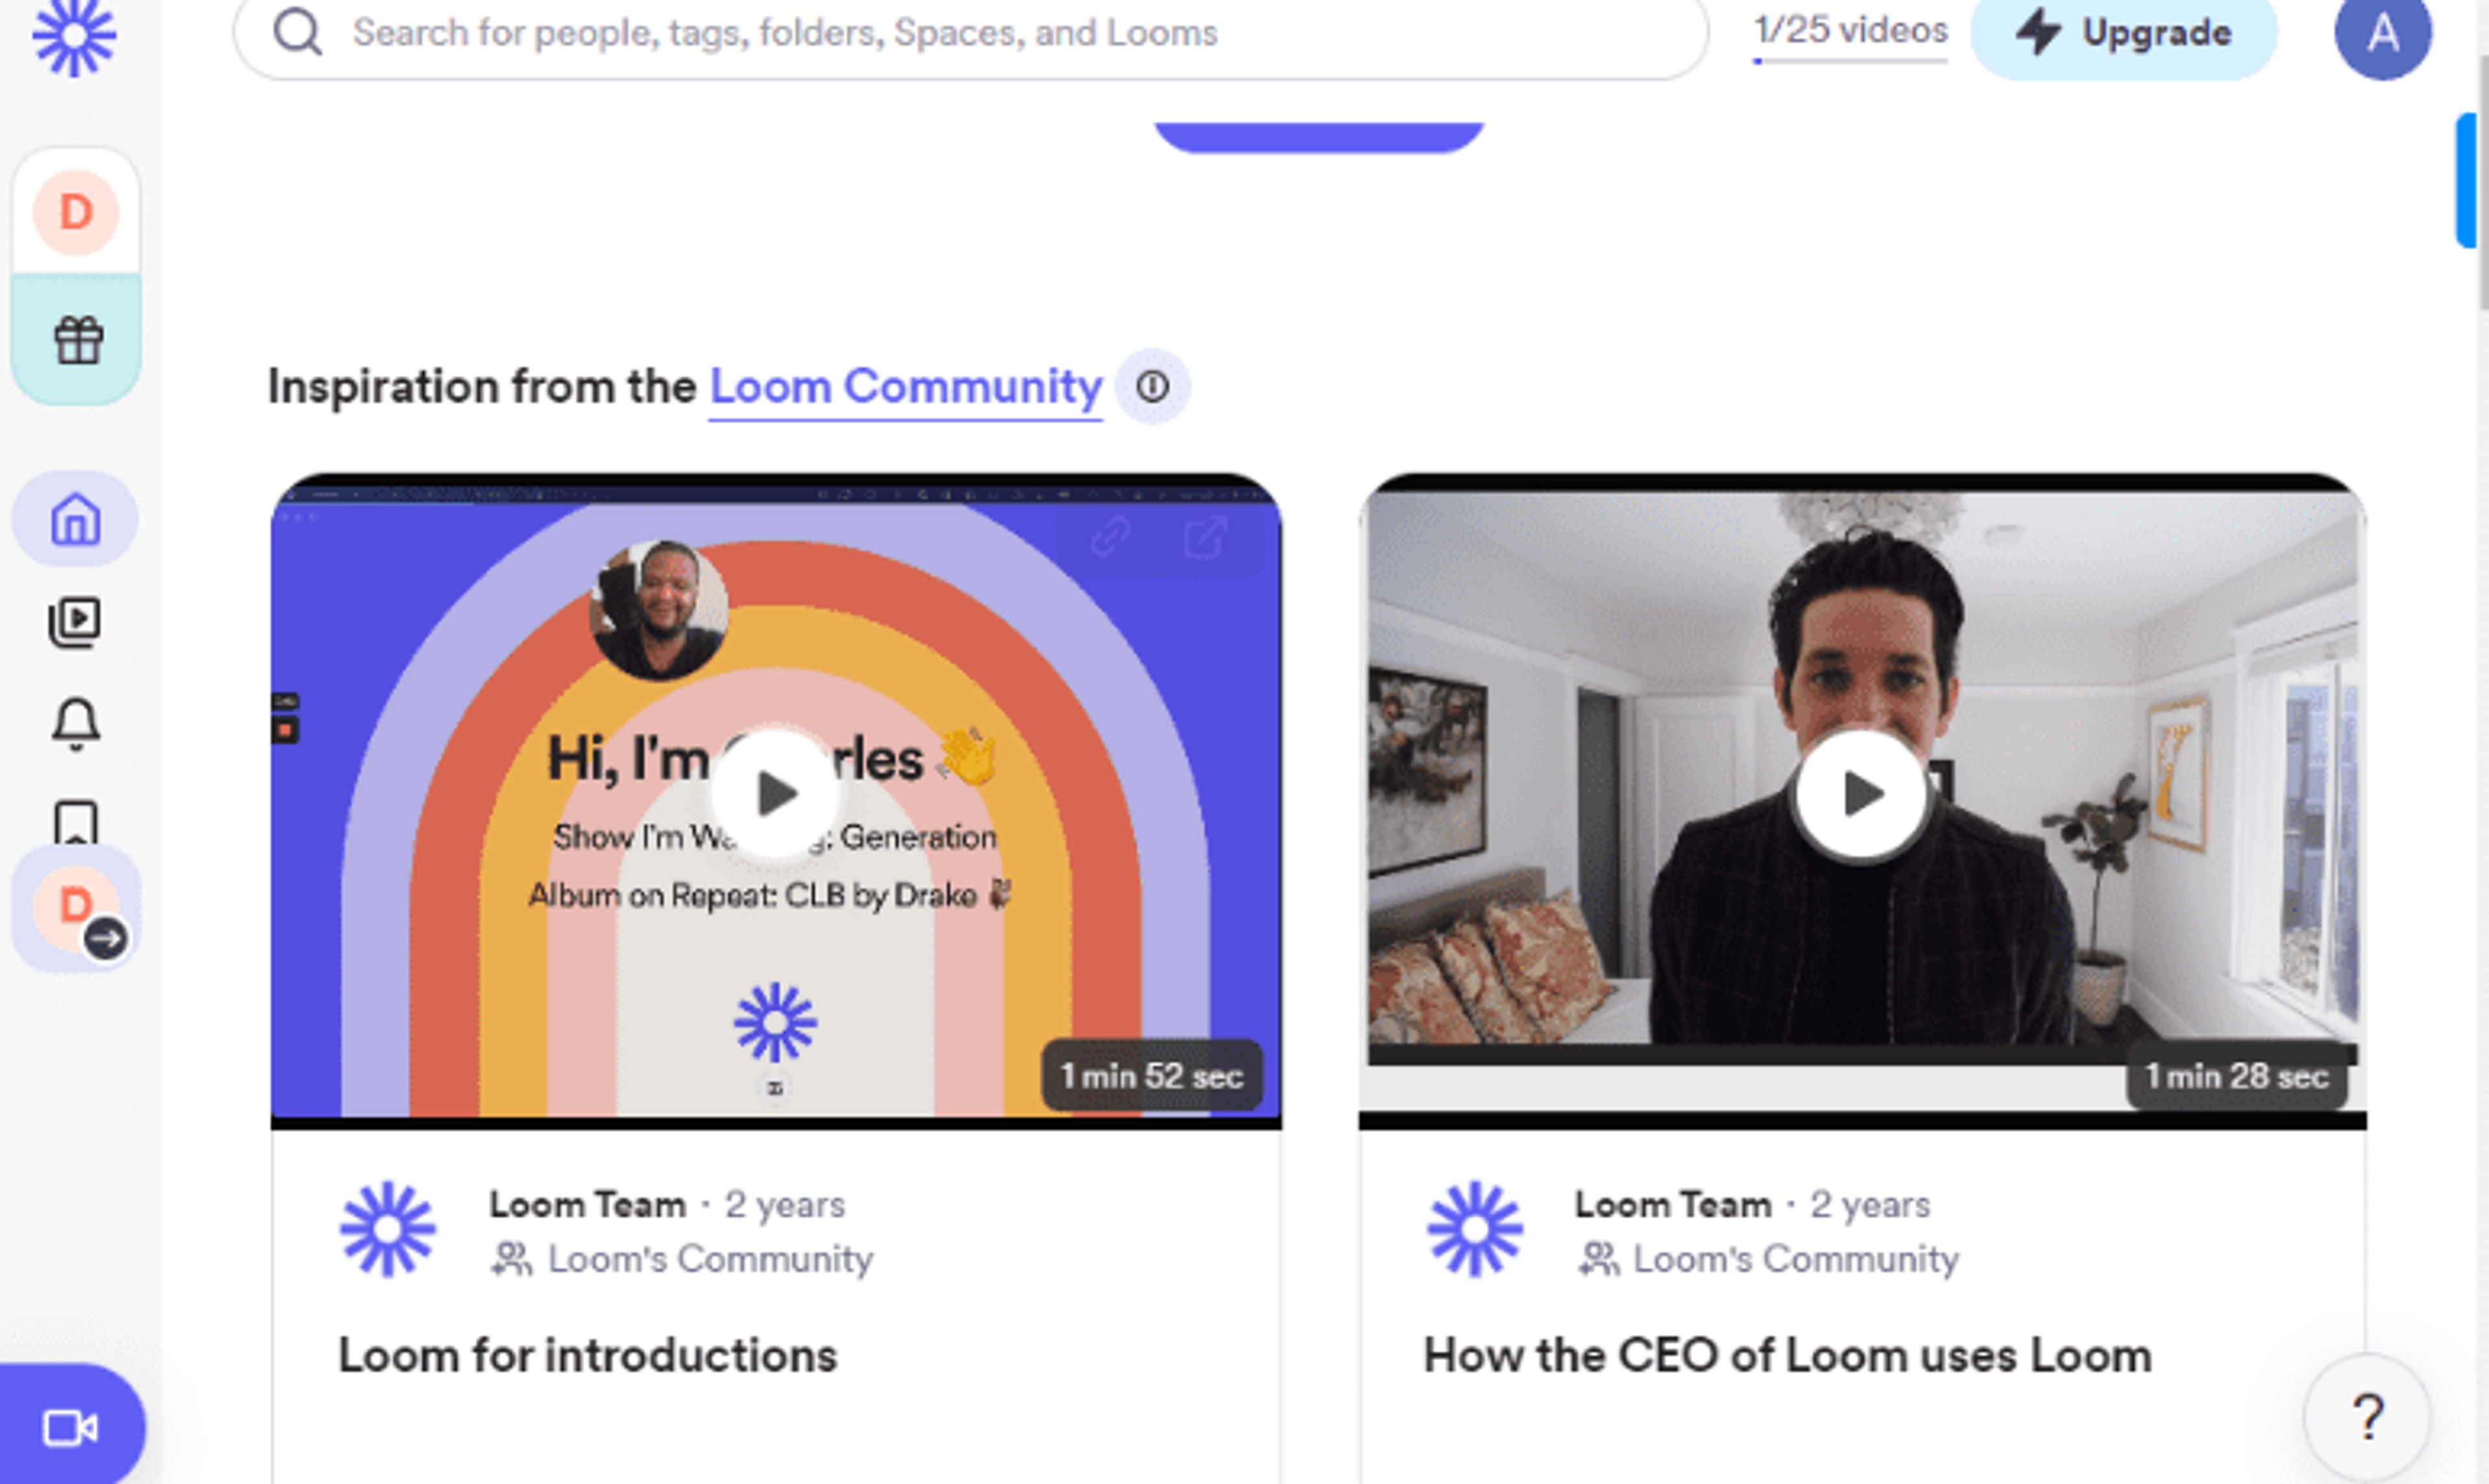Open the video Library icon
Viewport: 2489px width, 1484px height.
pos(75,622)
